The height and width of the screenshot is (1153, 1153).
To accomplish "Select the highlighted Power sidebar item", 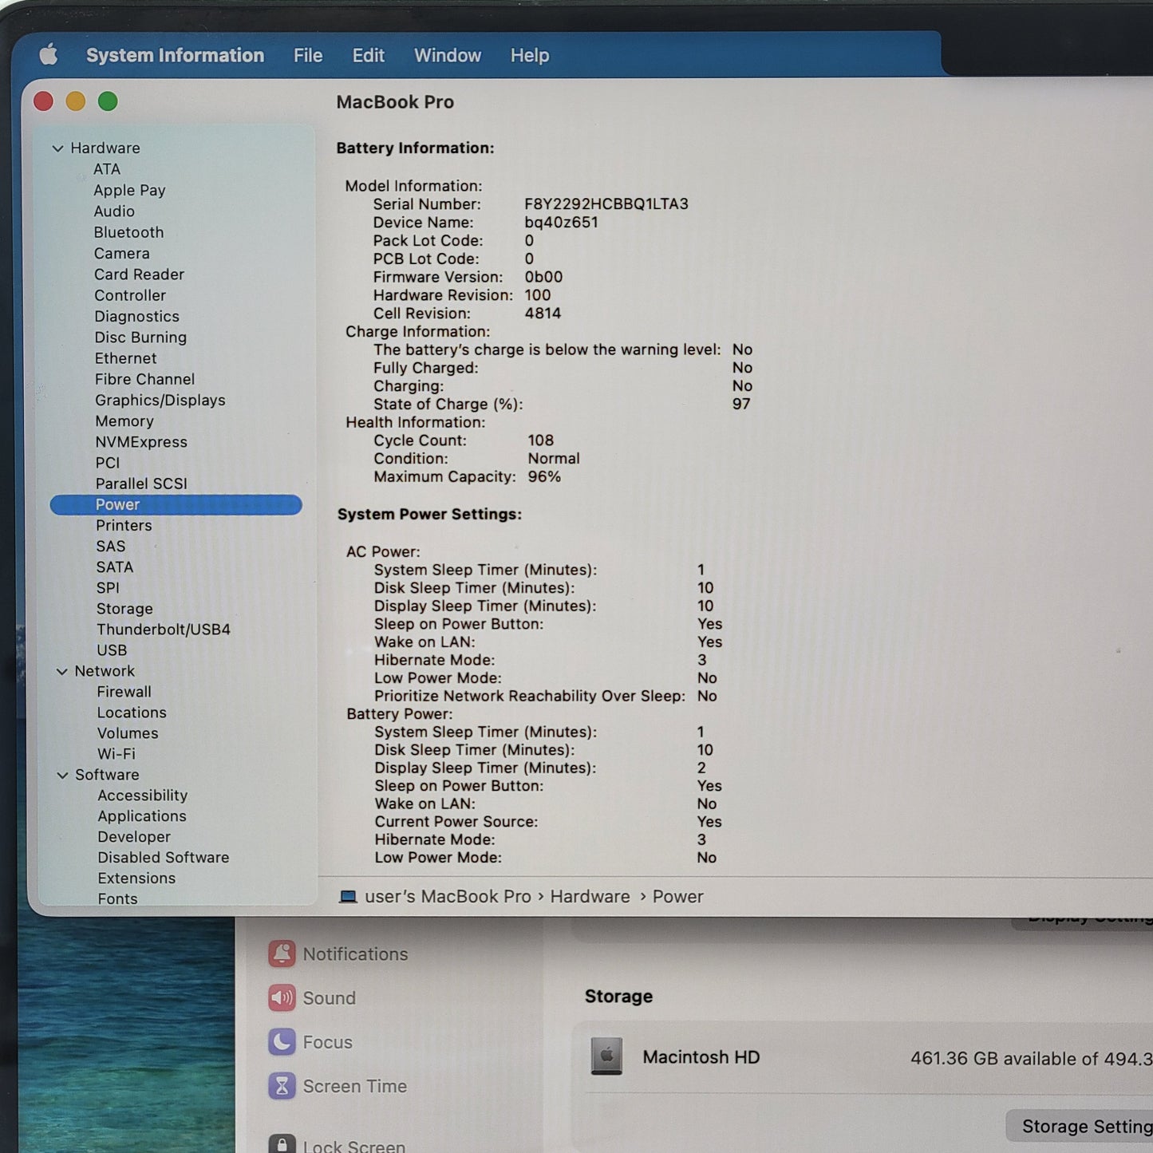I will pyautogui.click(x=176, y=504).
